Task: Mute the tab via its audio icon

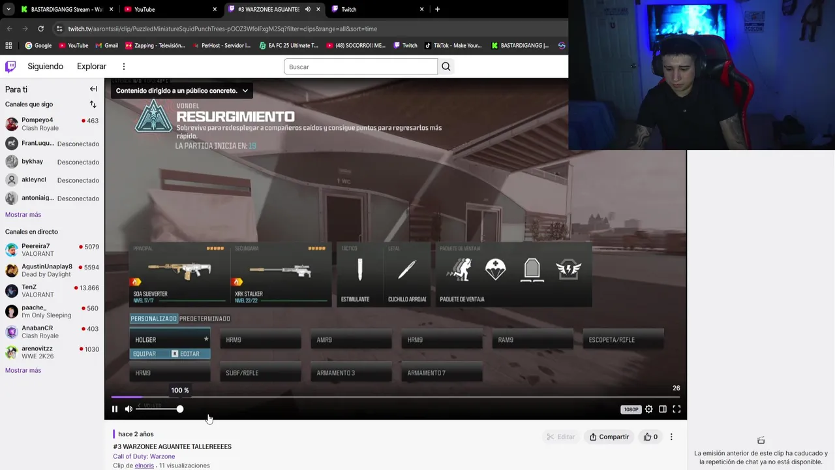Action: click(x=308, y=9)
